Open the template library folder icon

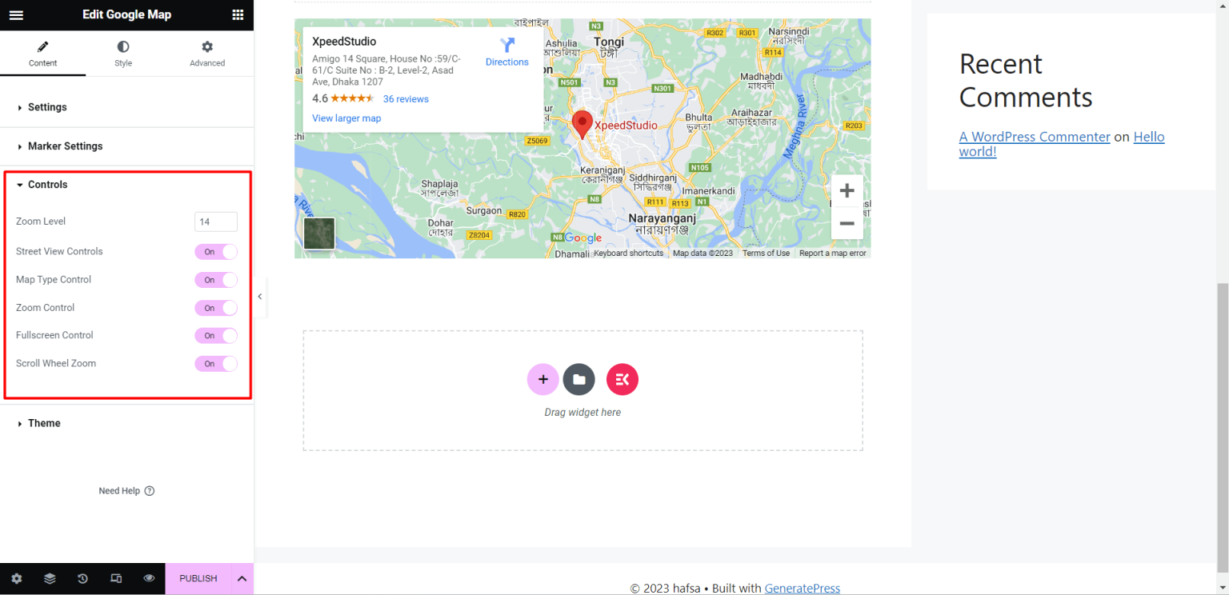coord(578,379)
